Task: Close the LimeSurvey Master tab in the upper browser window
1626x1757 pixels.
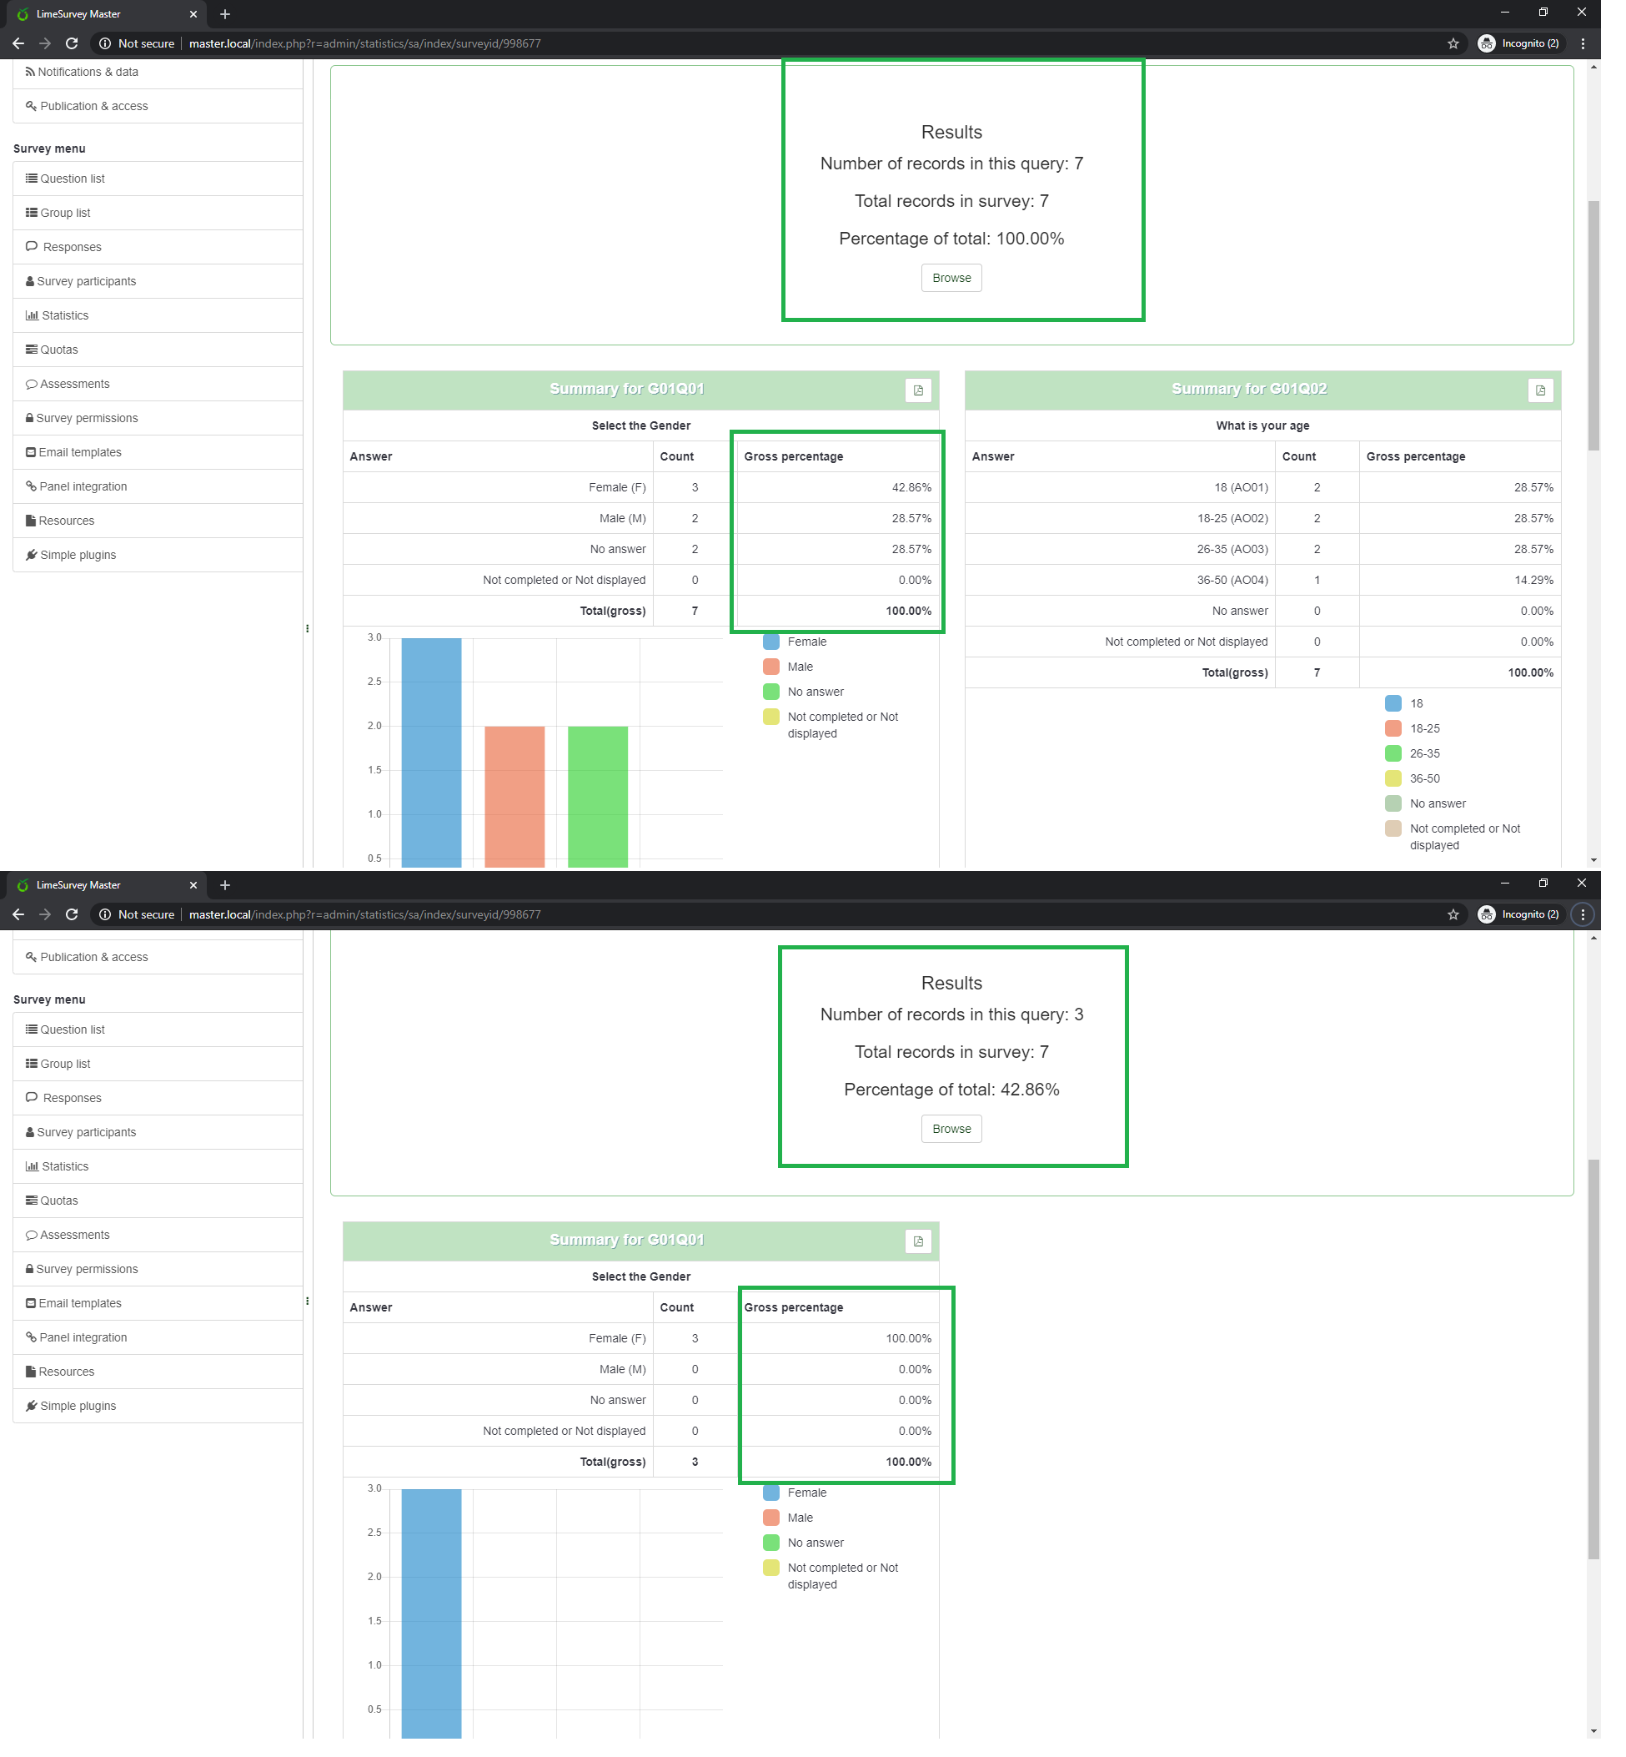Action: [193, 14]
